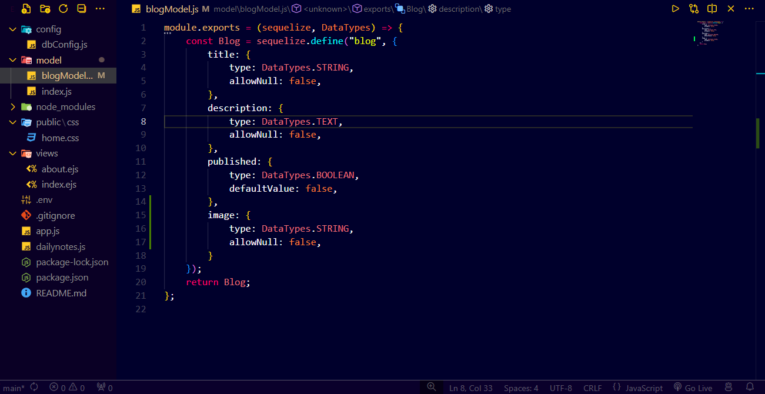Screen dimensions: 765x394
Task: Open index.js in model folder
Action: coord(58,91)
